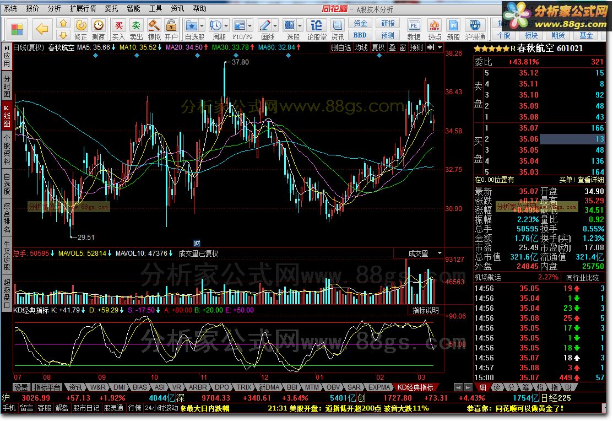Open the 论股堂 forum icon
This screenshot has height=421, width=613.
tap(316, 30)
